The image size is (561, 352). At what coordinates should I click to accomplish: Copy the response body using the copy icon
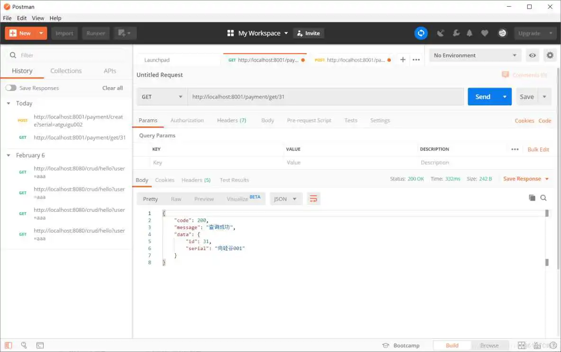[x=532, y=198]
